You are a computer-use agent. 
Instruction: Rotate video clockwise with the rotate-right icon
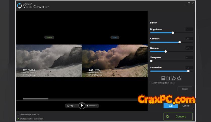tap(179, 78)
